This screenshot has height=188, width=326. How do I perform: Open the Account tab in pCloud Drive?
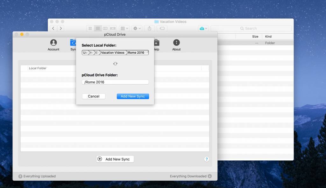pyautogui.click(x=53, y=45)
